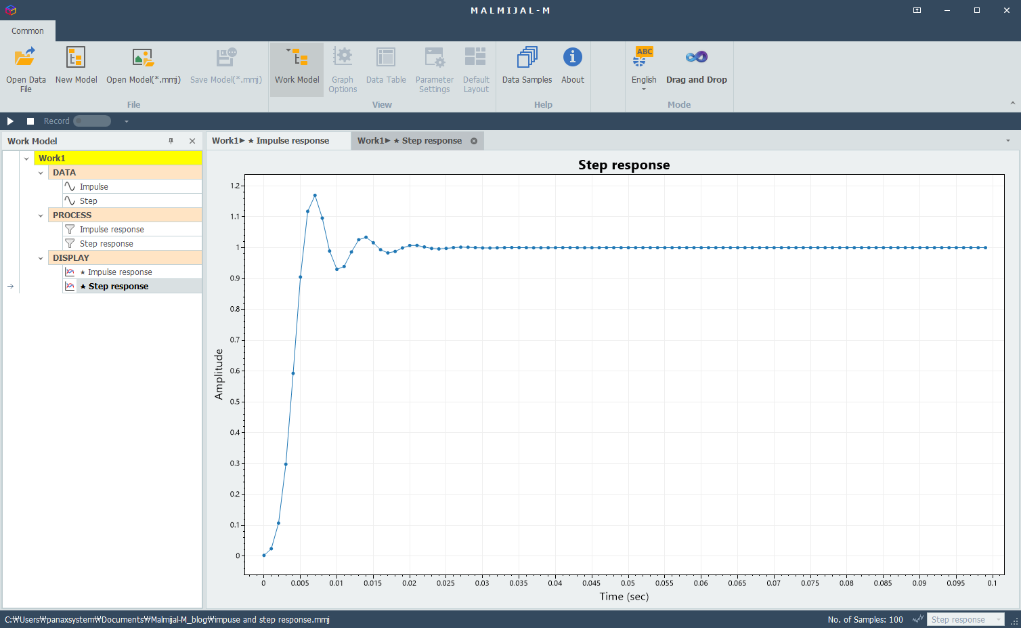This screenshot has height=628, width=1021.
Task: Click Open Data File icon
Action: tap(26, 57)
